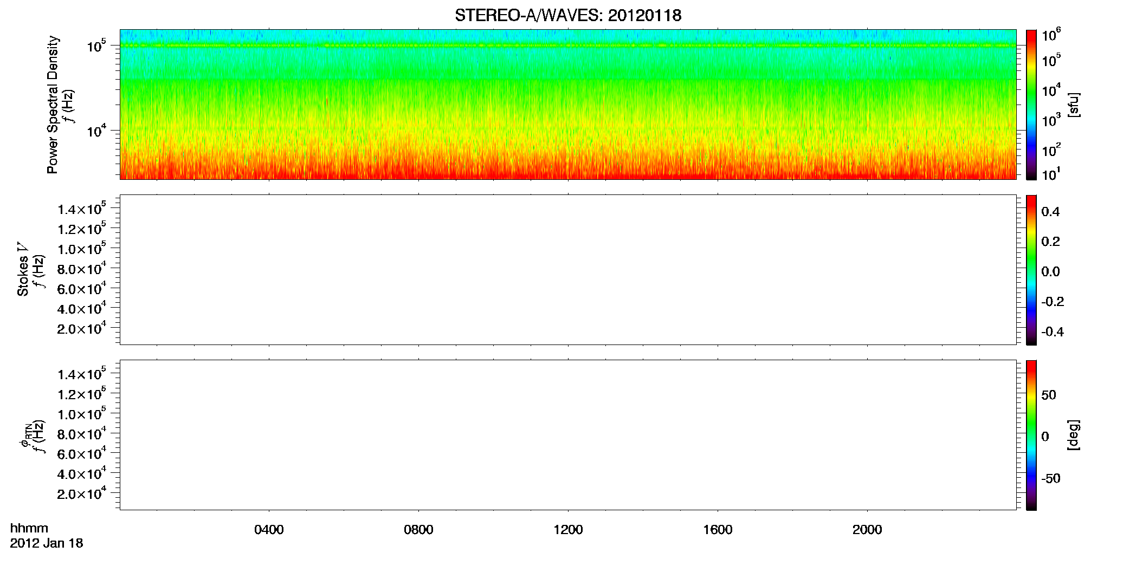Screen dimensions: 1136x585
Task: Click the STEREO-A/WAVES: 20120118 plot title
Action: (x=568, y=16)
